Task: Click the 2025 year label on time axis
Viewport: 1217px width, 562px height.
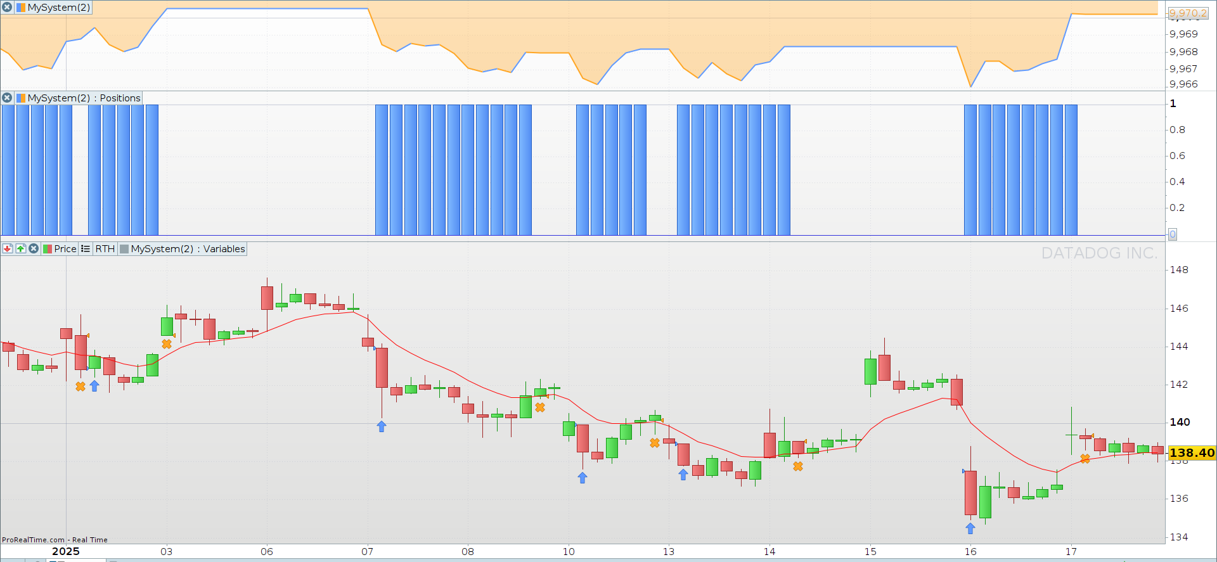Action: click(x=66, y=551)
